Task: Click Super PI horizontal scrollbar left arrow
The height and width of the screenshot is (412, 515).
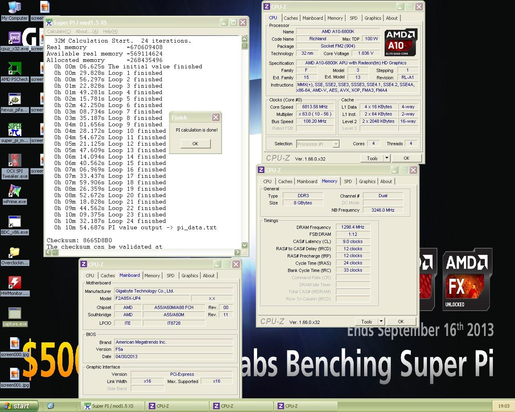Action: tap(49, 252)
